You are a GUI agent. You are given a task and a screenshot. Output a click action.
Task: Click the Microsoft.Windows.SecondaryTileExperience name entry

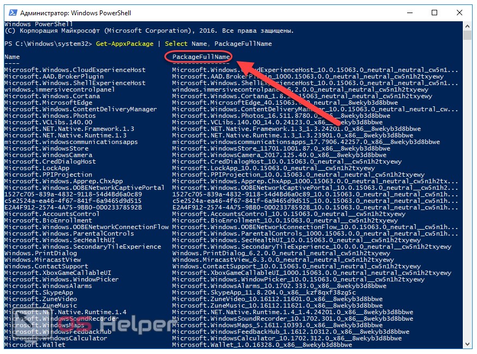(82, 247)
